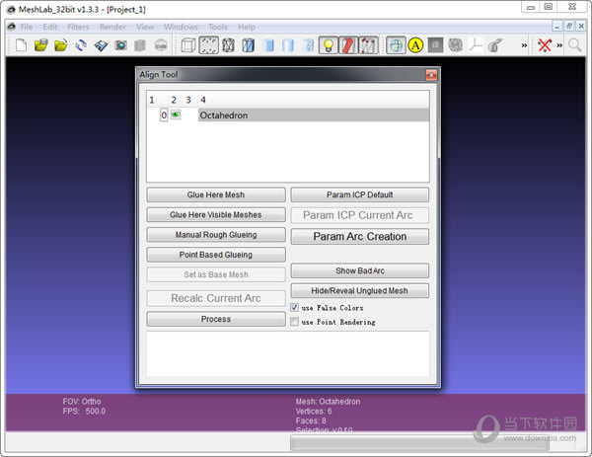The height and width of the screenshot is (457, 592).
Task: Reload the current mesh
Action: [x=81, y=45]
